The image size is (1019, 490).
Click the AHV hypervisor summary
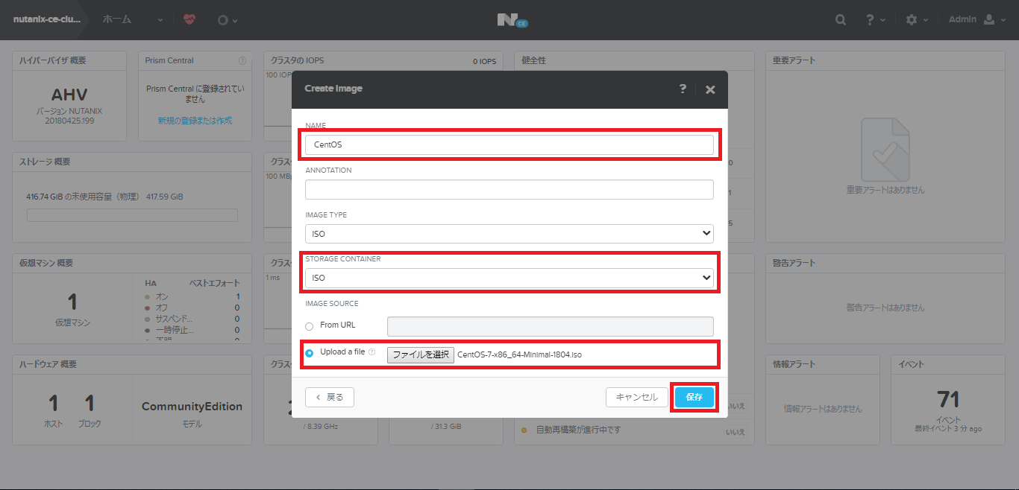[x=69, y=95]
